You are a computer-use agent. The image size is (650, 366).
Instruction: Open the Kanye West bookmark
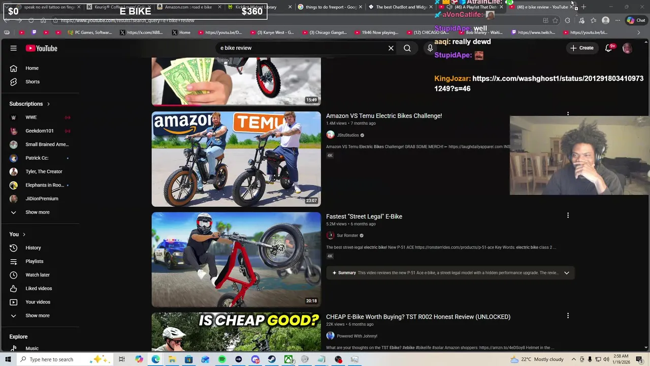coord(272,33)
